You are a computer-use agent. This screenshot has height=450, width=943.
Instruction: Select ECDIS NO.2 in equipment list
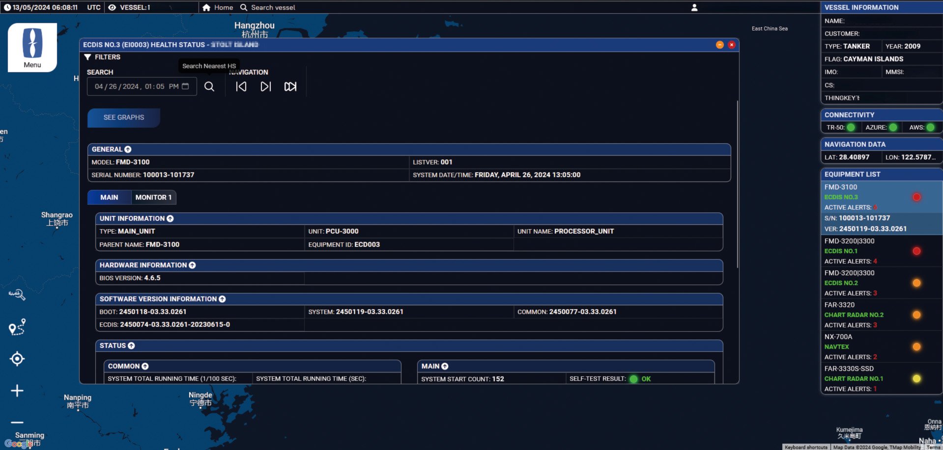click(x=882, y=283)
